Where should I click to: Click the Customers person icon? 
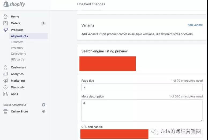pos(5,67)
